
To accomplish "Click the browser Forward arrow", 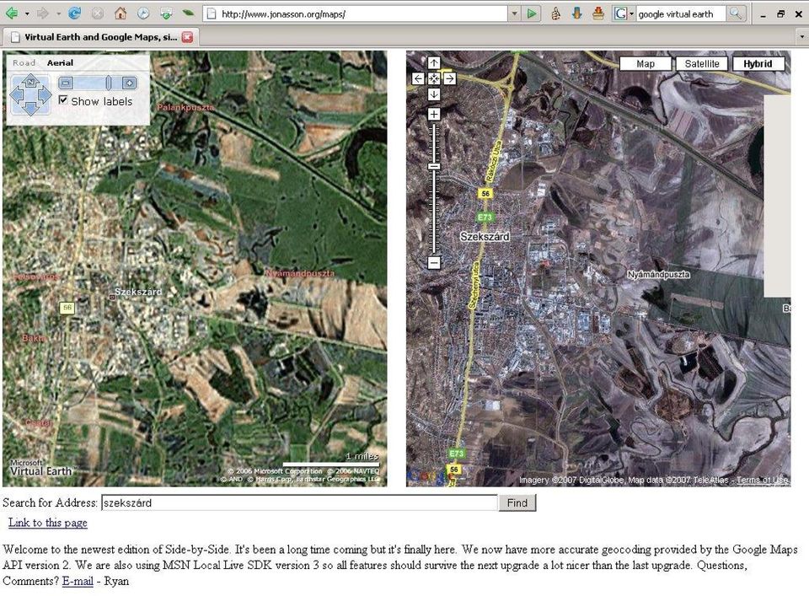I will click(x=43, y=13).
